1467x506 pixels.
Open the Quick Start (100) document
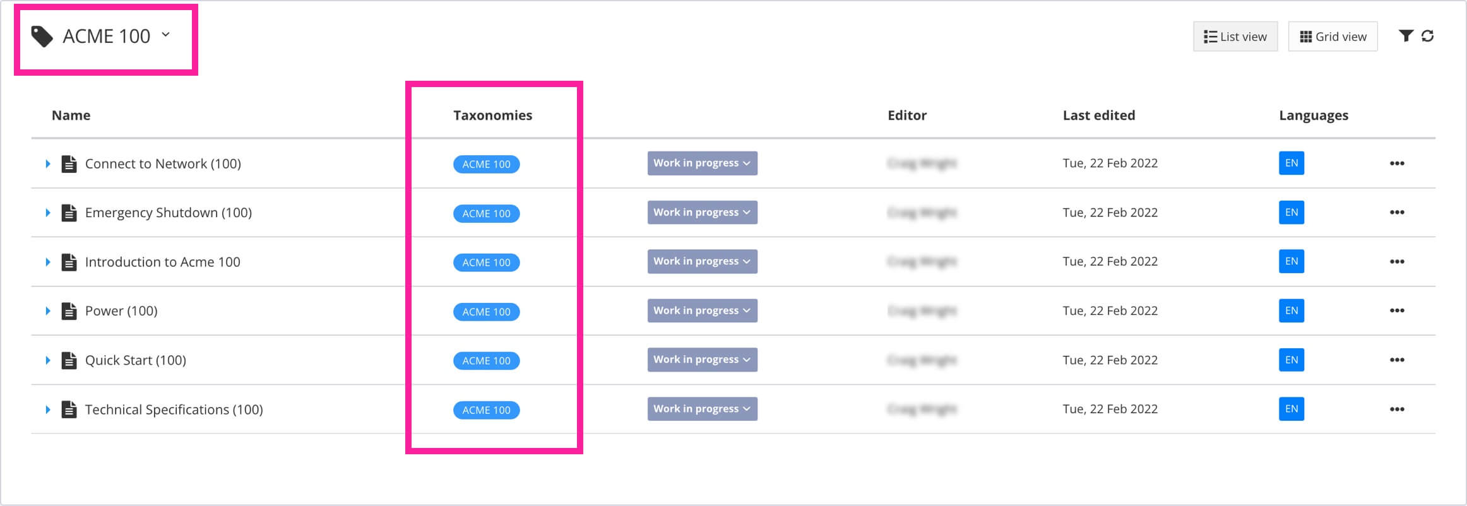136,360
